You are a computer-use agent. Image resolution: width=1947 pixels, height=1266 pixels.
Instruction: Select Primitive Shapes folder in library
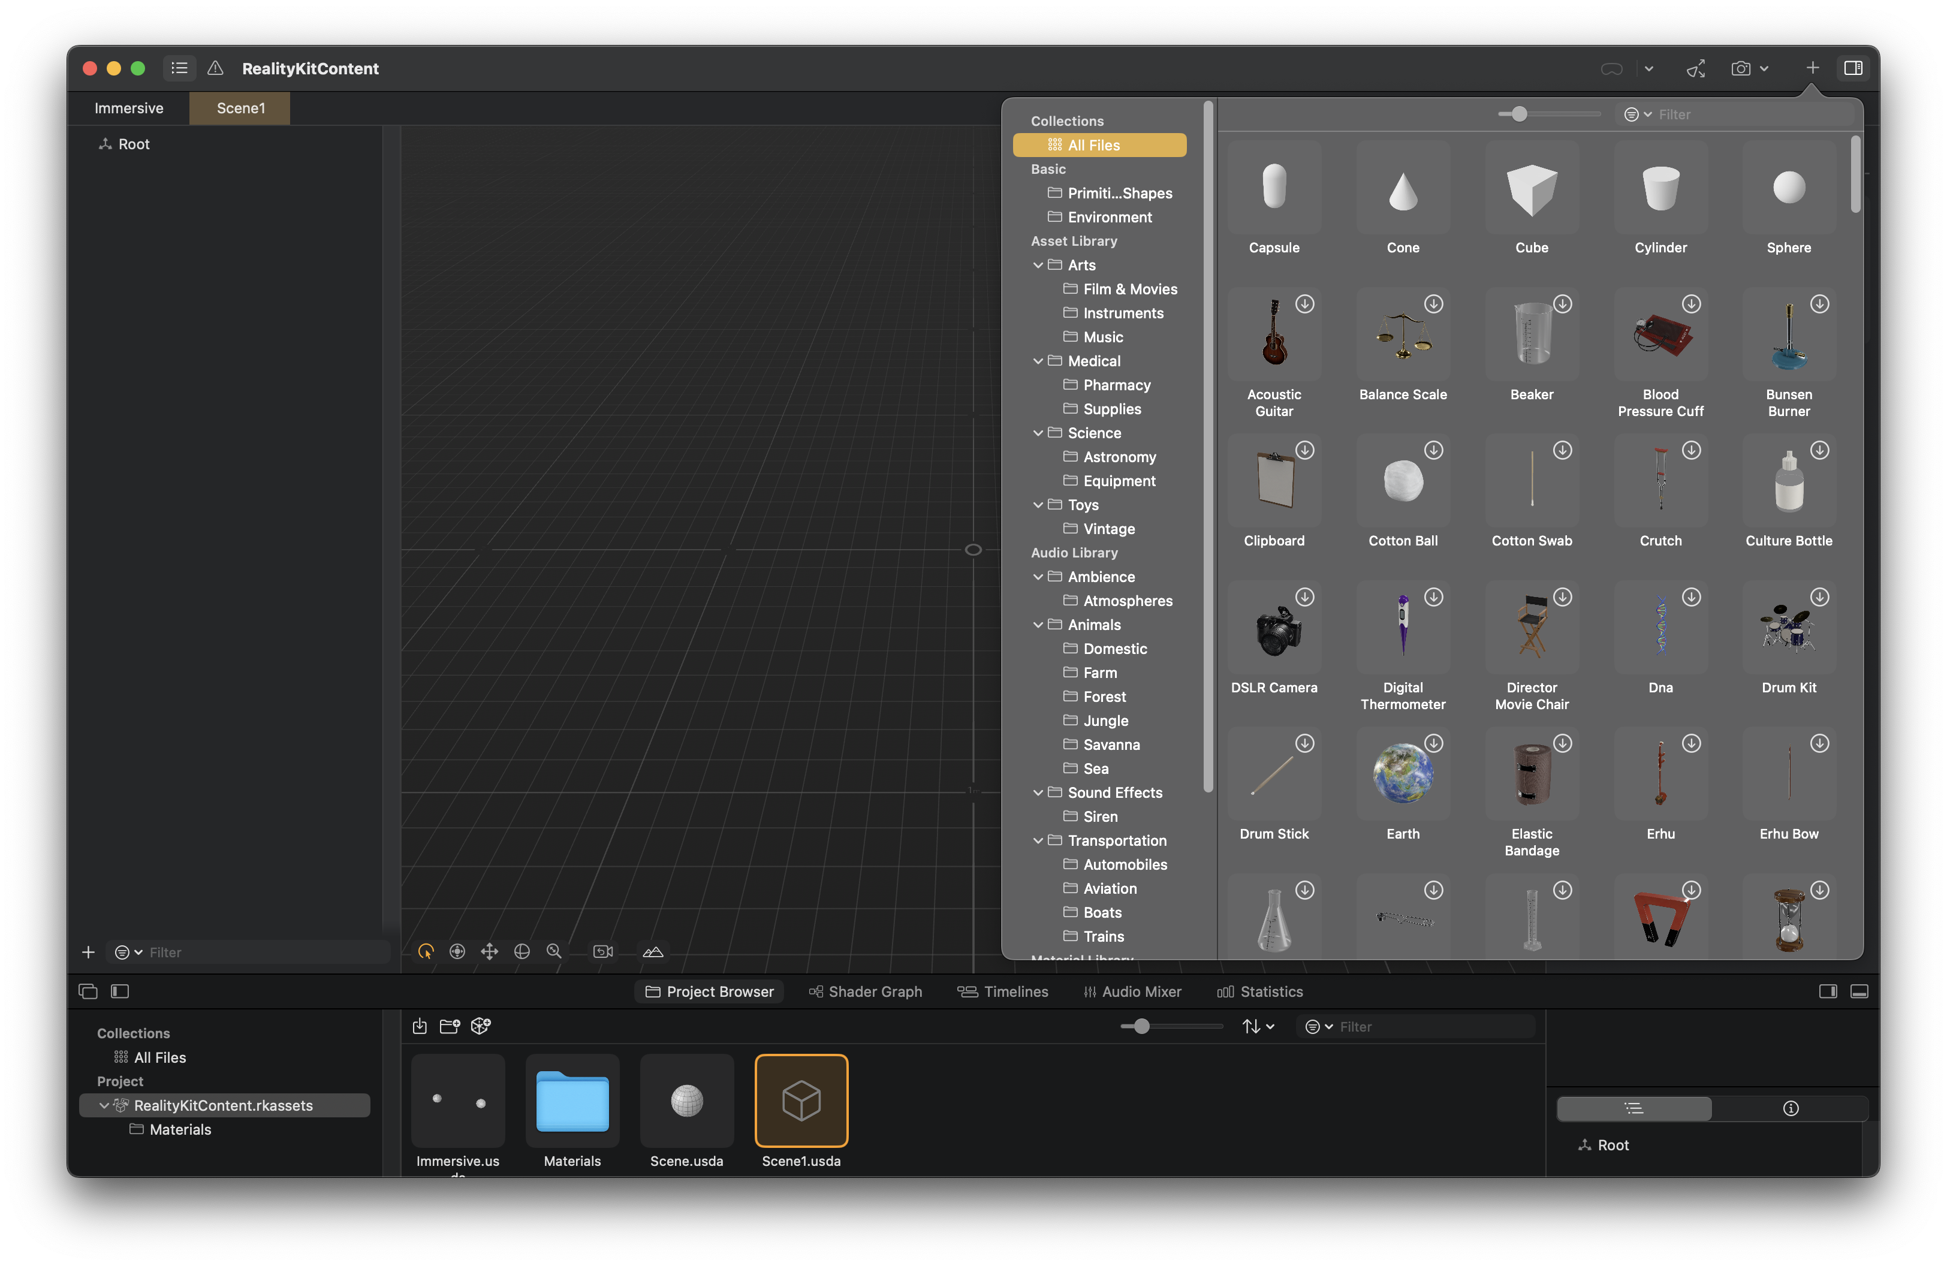(x=1119, y=193)
